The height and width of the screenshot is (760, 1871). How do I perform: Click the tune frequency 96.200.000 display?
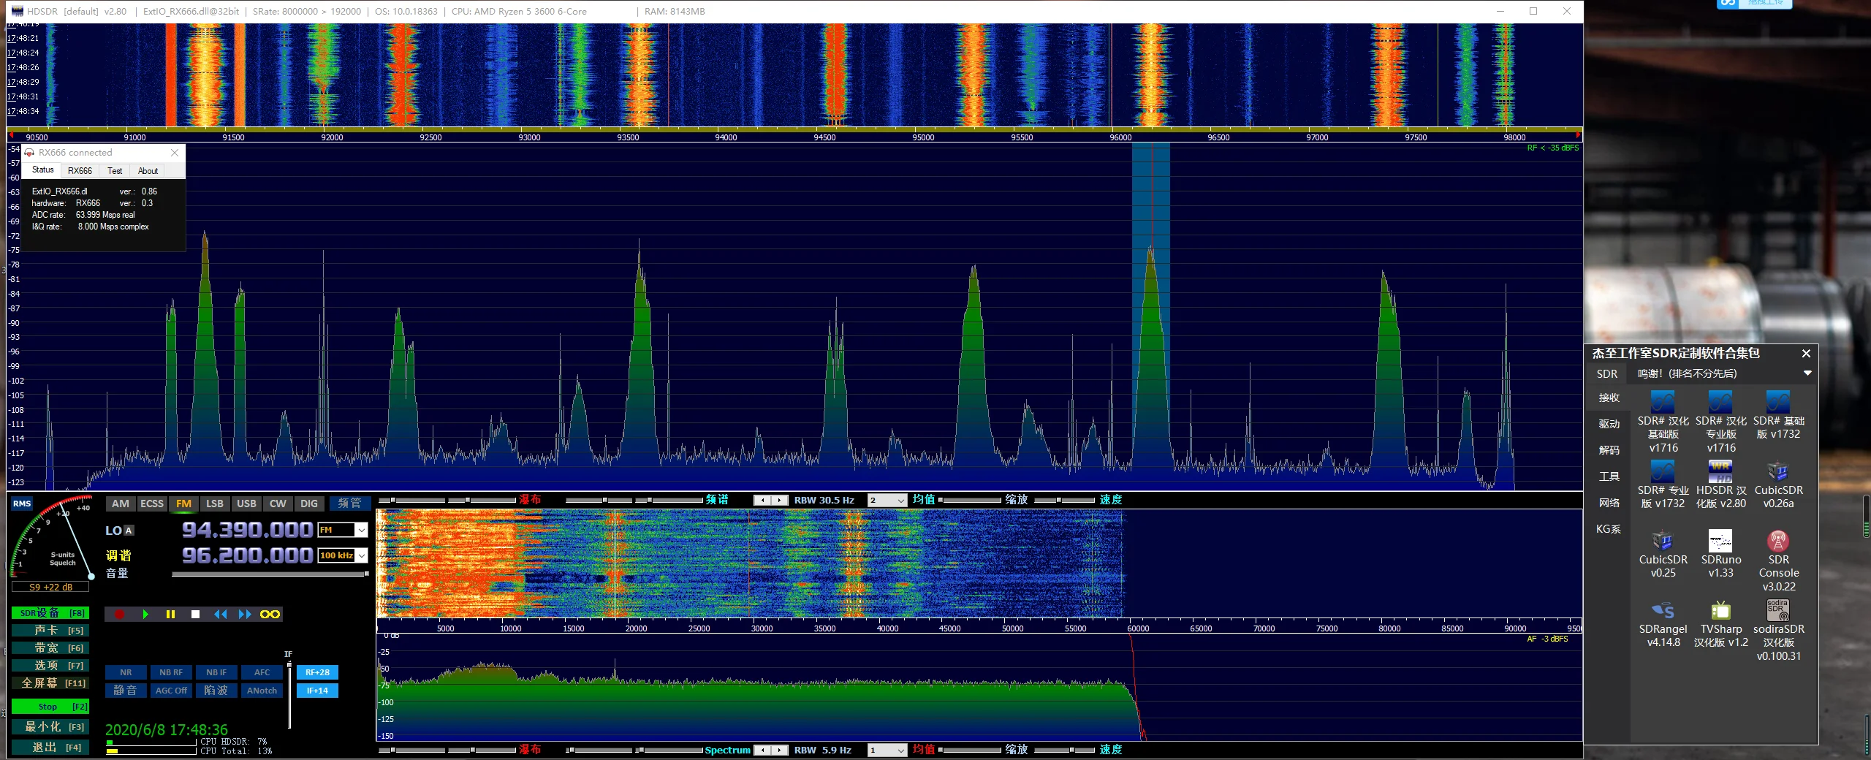click(247, 555)
